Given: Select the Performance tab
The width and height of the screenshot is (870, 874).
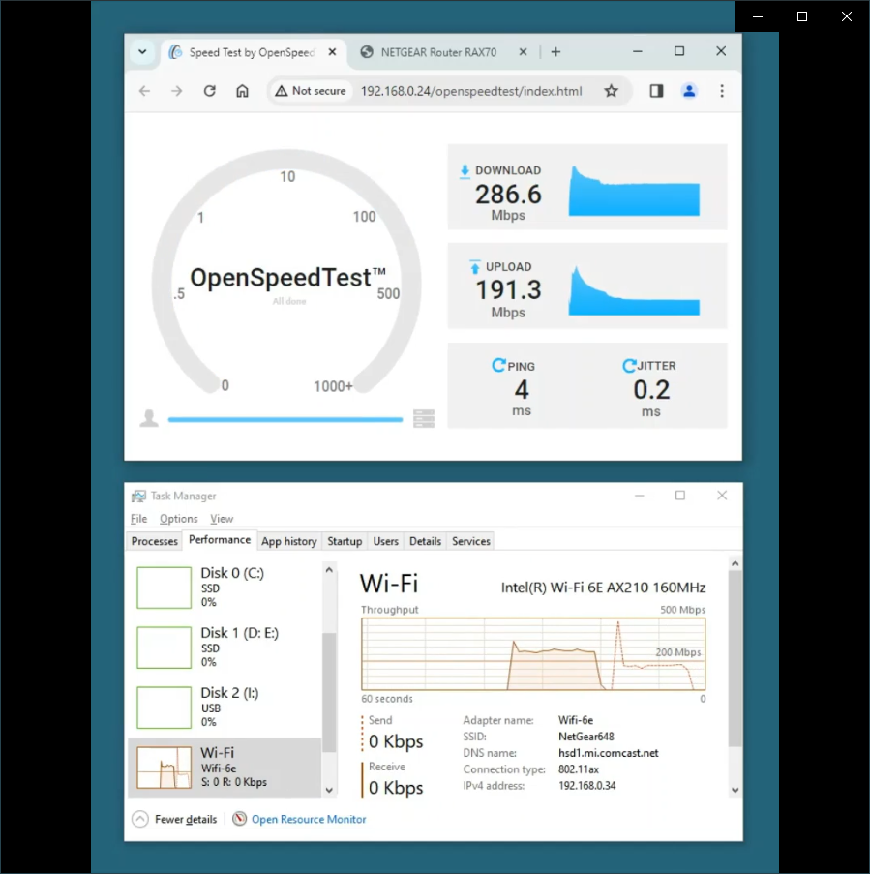Looking at the screenshot, I should 220,540.
